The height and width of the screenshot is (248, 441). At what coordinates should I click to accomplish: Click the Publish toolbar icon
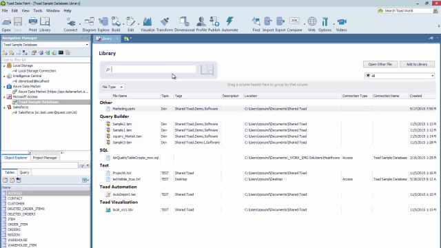214,24
